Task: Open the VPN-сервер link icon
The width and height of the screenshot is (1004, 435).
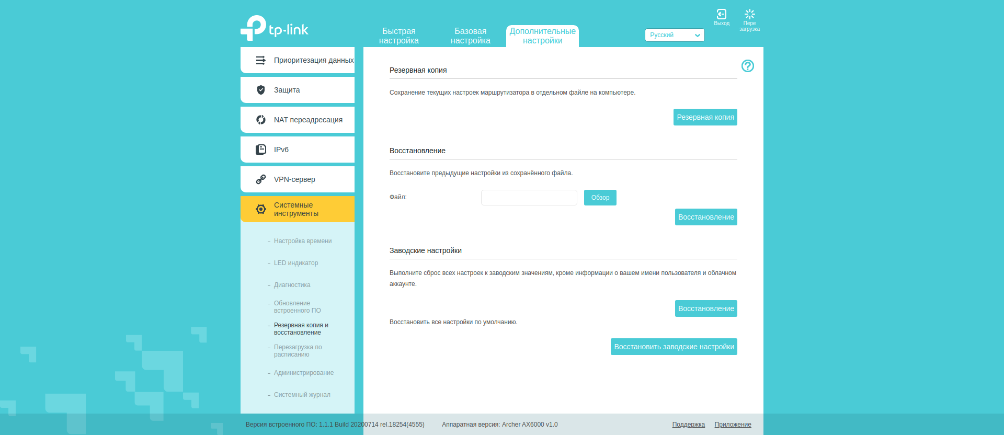Action: tap(261, 179)
